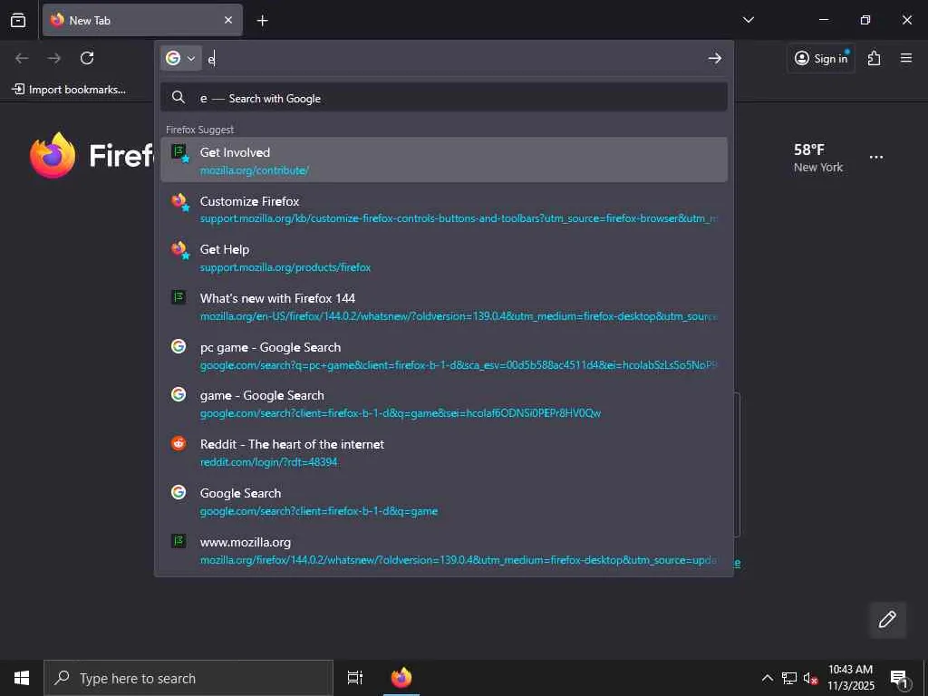
Task: Show hidden icons in system tray
Action: click(767, 678)
